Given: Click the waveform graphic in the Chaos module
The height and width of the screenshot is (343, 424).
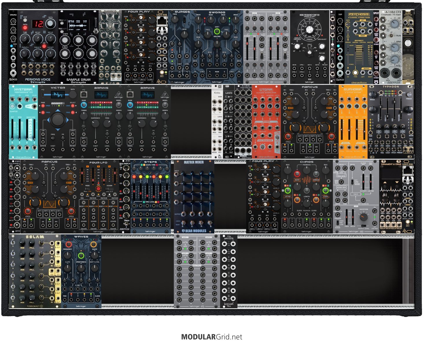Looking at the screenshot, I should (307, 180).
